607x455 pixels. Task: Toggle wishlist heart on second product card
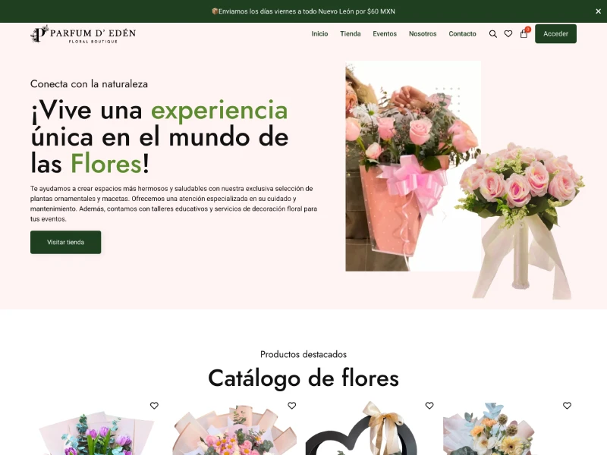click(291, 406)
